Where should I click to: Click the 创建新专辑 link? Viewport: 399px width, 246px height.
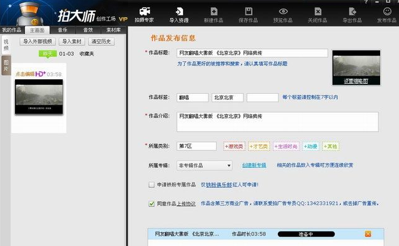point(254,165)
